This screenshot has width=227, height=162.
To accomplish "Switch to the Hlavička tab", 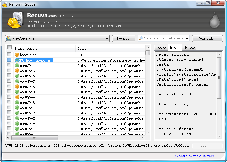I will tap(189, 48).
